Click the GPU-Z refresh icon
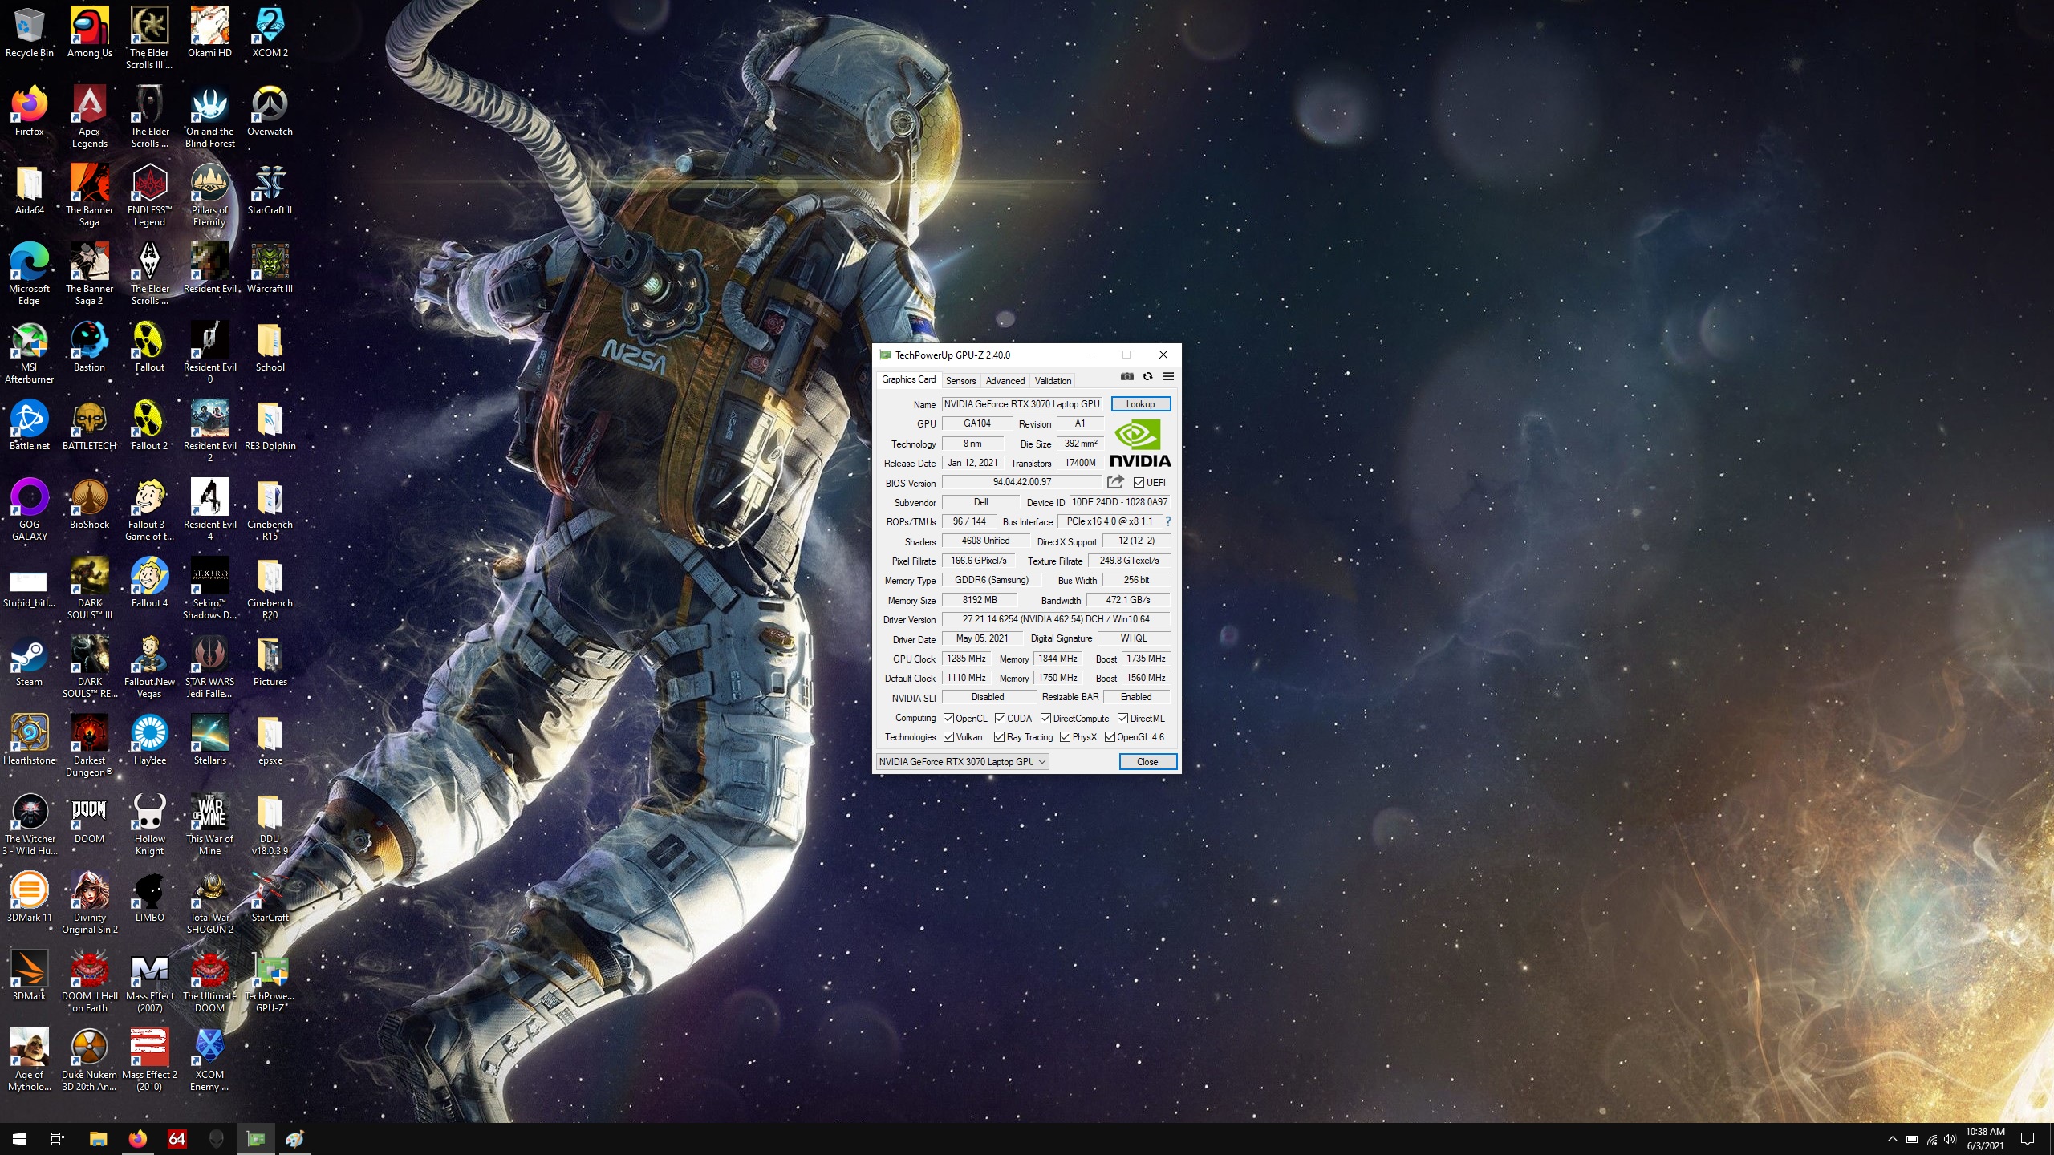2054x1155 pixels. point(1147,376)
